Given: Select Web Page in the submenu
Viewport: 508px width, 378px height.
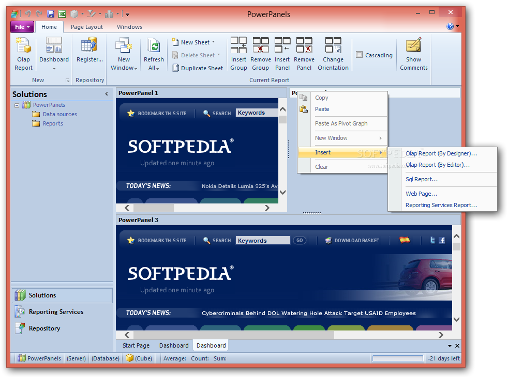Looking at the screenshot, I should tap(442, 194).
